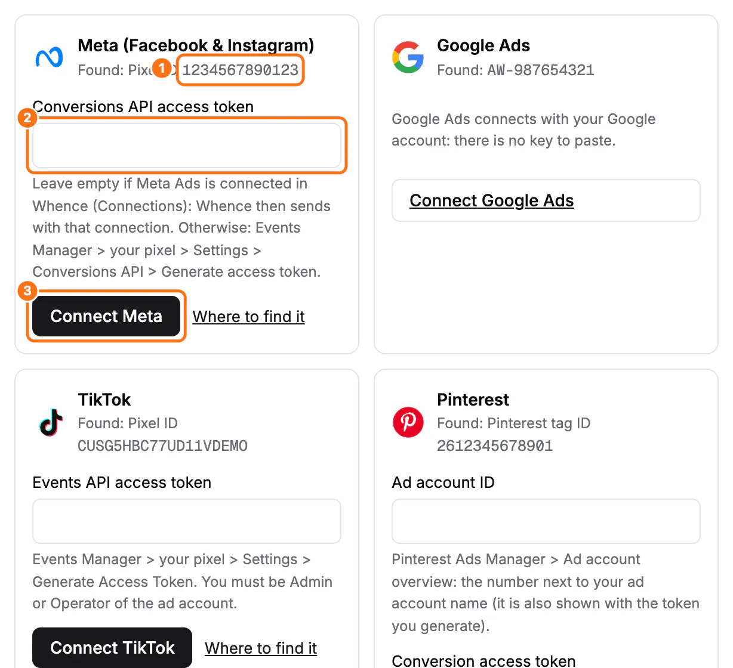The width and height of the screenshot is (733, 668).
Task: Open Where to find it link for TikTok
Action: coord(261,648)
